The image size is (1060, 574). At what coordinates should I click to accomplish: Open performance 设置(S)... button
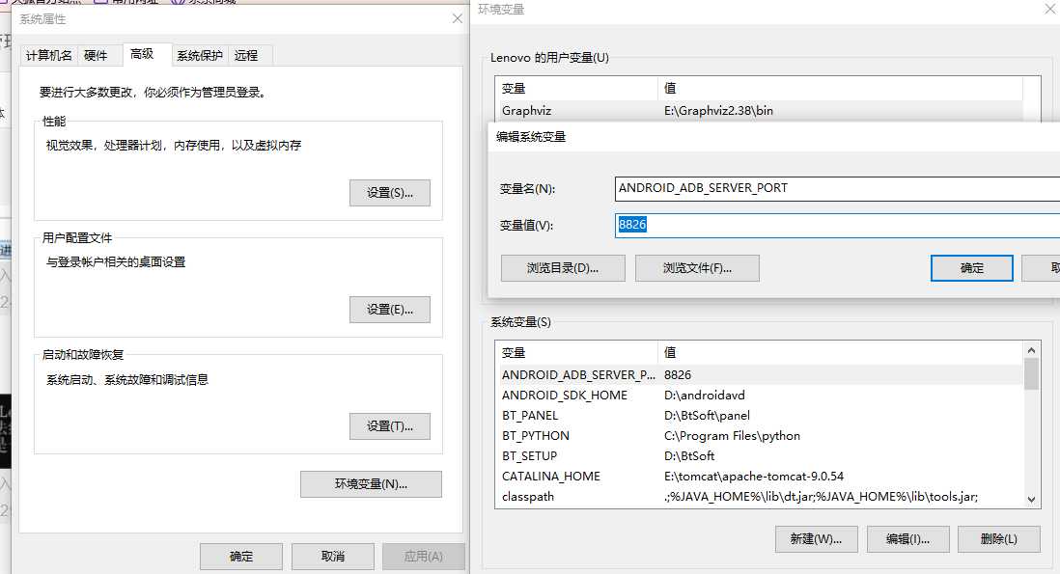click(x=389, y=193)
